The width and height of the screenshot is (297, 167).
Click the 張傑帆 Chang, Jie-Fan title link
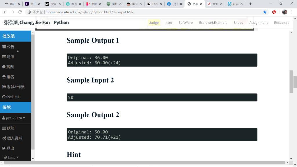(x=27, y=23)
